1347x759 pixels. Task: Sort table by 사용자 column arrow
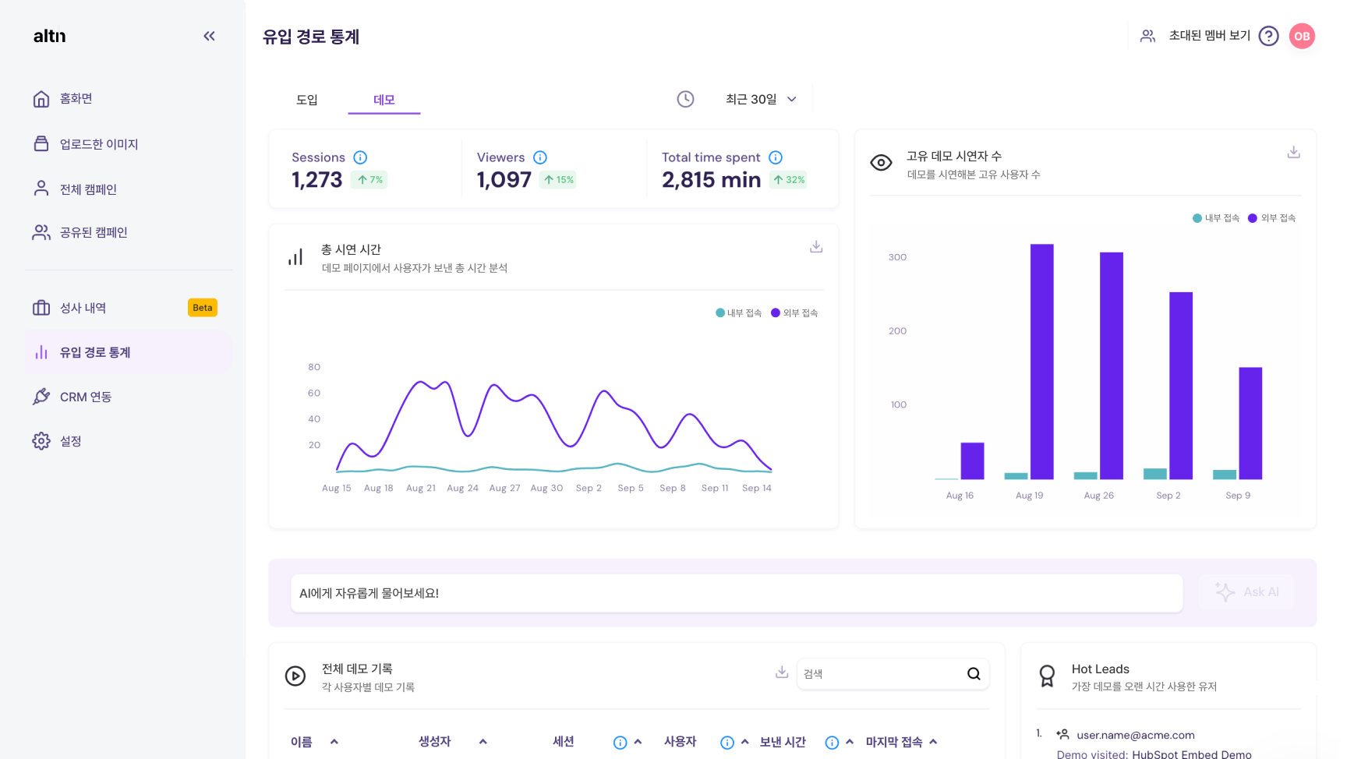click(744, 742)
